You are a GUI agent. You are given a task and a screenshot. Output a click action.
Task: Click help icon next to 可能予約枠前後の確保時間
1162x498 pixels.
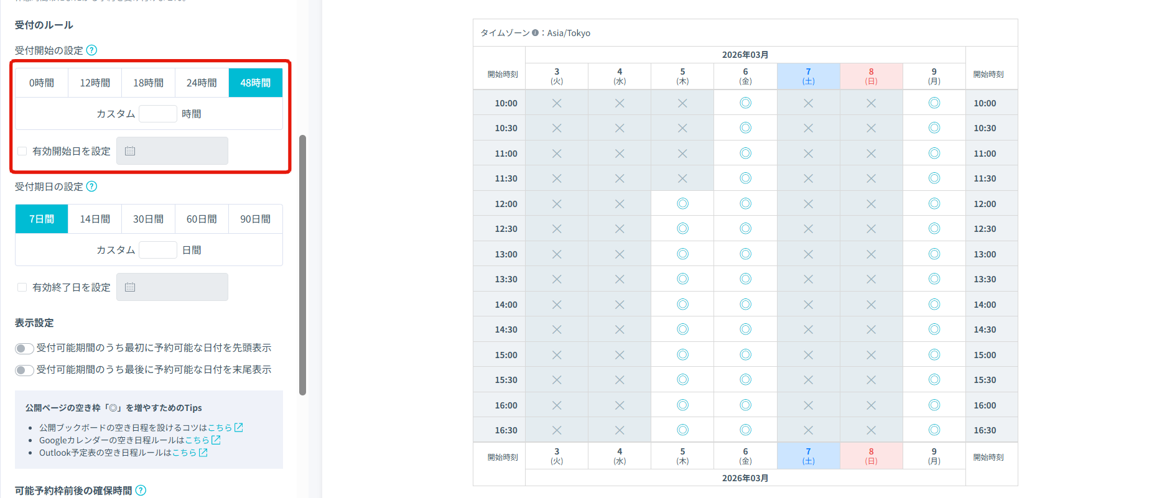click(x=141, y=491)
